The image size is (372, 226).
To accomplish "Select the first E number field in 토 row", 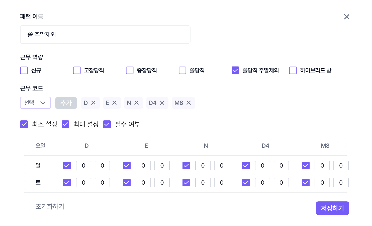I will 143,183.
